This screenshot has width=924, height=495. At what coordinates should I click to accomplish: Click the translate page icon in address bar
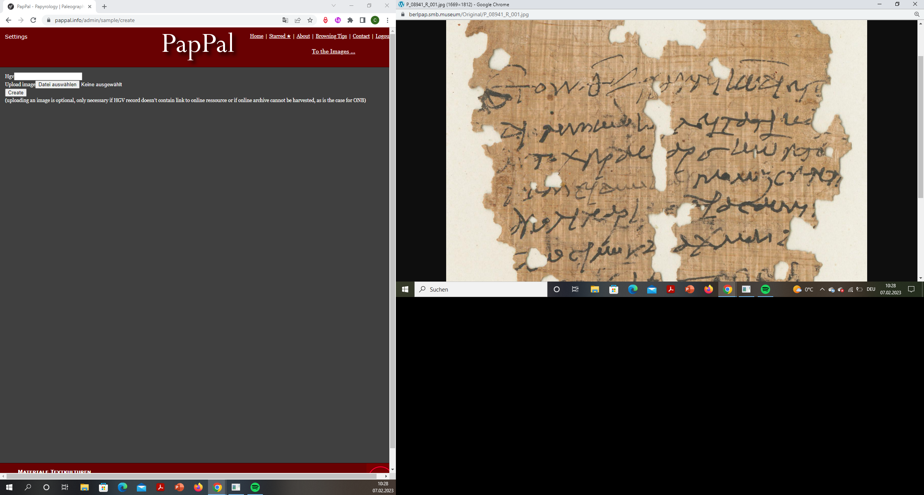point(285,20)
